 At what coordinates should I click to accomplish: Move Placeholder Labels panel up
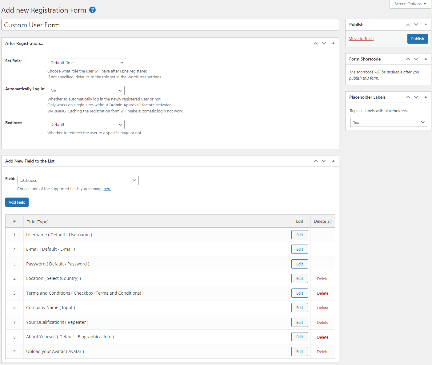[408, 97]
